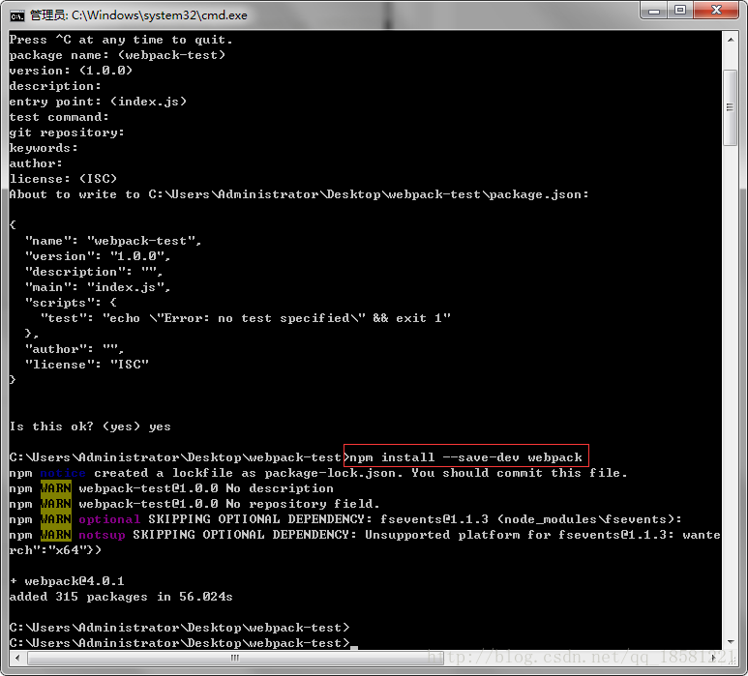Viewport: 748px width, 676px height.
Task: Click the horizontal scrollbar right arrow
Action: point(714,658)
